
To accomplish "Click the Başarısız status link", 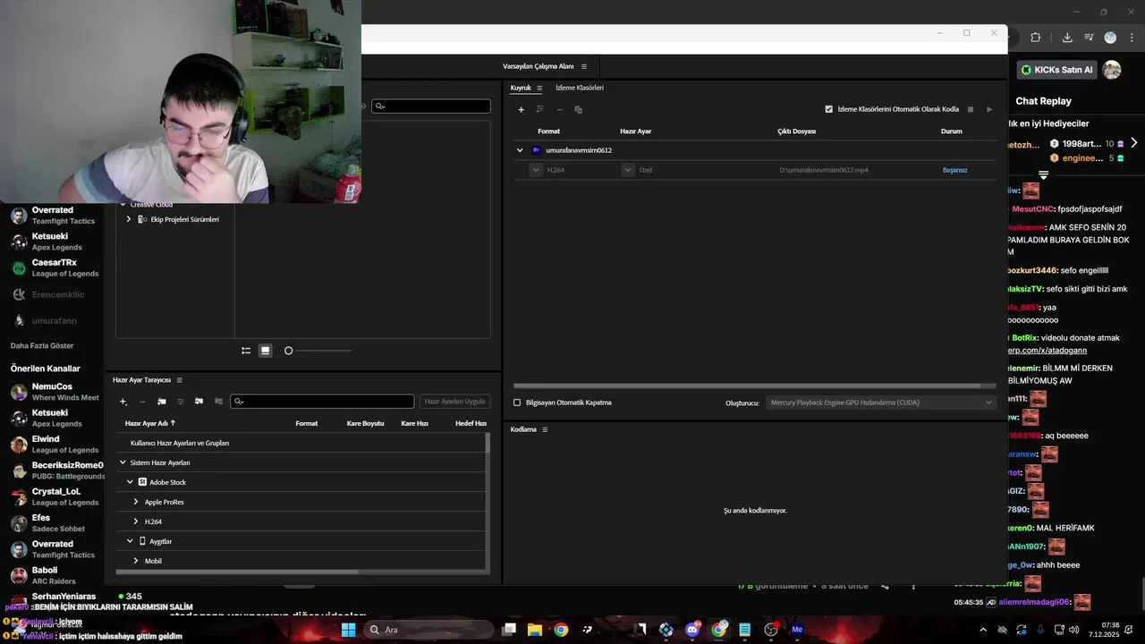I will tap(954, 170).
